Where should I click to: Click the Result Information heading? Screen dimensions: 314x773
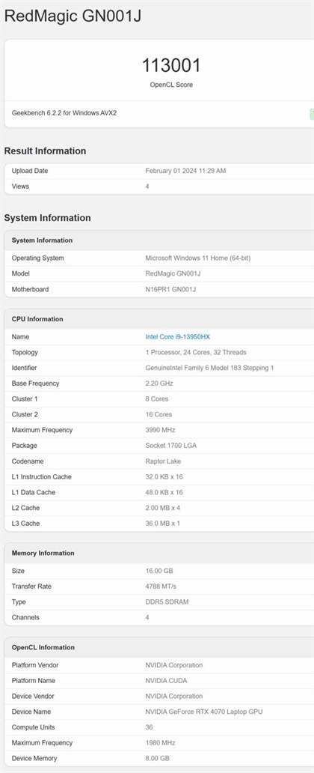[x=46, y=151]
